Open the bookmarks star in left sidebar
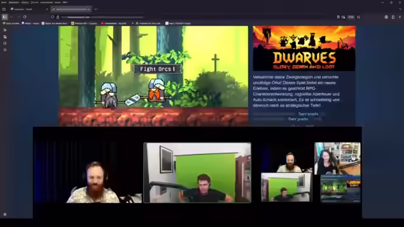The height and width of the screenshot is (227, 404). (4, 50)
